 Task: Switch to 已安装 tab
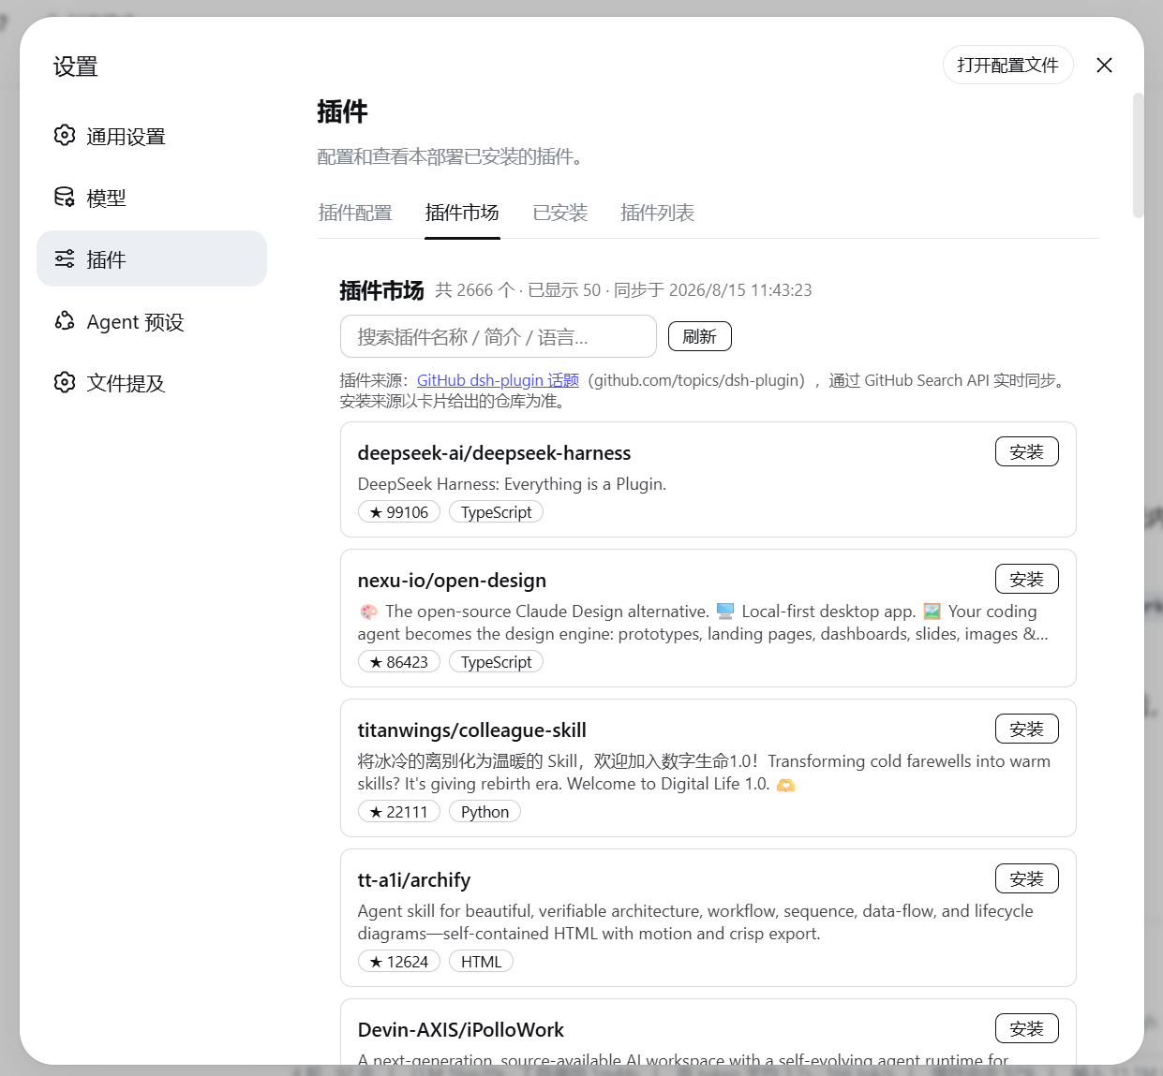(x=560, y=213)
